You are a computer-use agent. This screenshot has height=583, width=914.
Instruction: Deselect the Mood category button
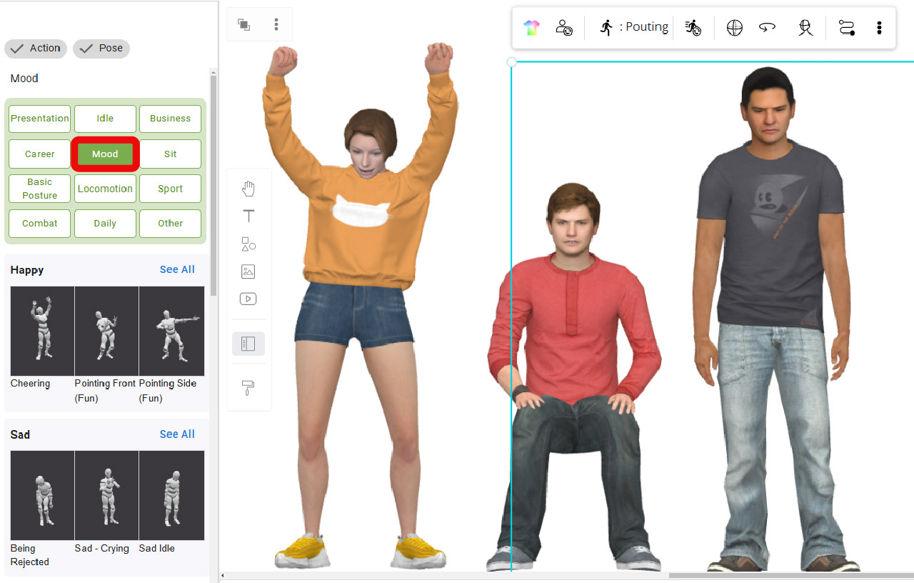pos(105,154)
